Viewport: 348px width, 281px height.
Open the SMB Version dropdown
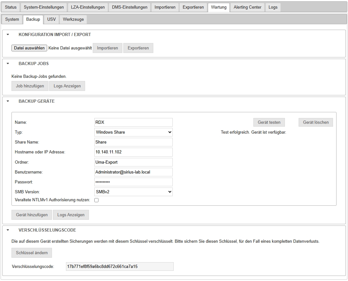point(134,192)
